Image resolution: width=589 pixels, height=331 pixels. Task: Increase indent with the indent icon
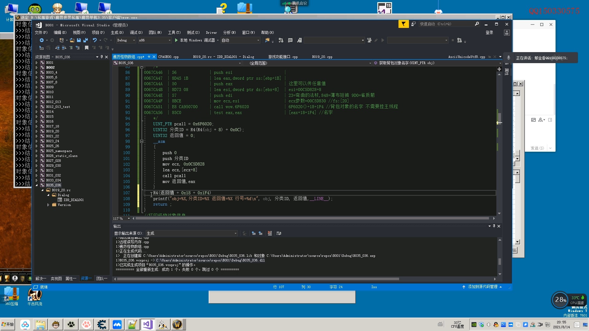(64, 48)
